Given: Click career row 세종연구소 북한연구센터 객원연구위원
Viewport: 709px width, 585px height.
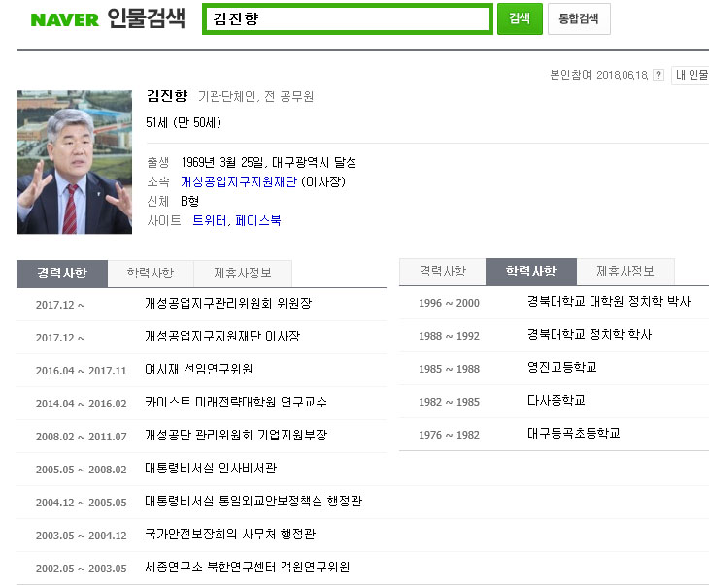Looking at the screenshot, I should click(201, 568).
